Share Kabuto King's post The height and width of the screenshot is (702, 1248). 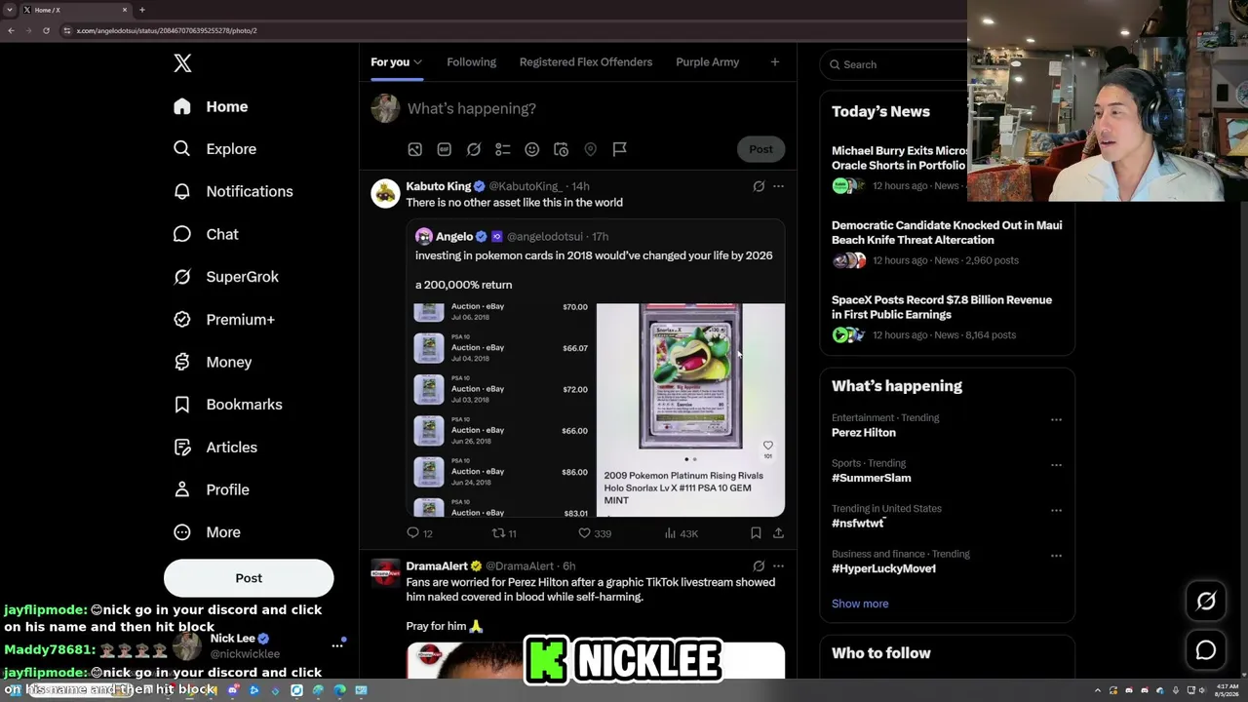point(778,533)
